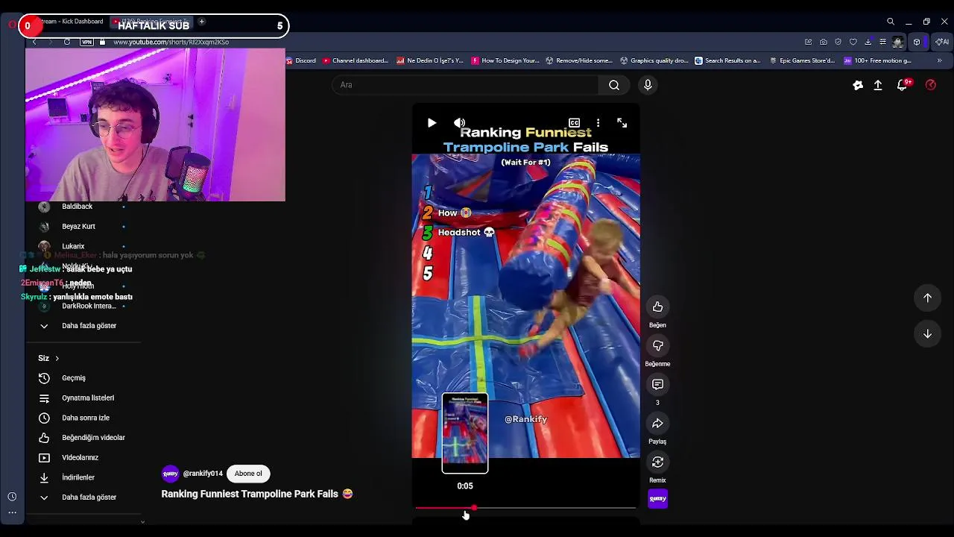Image resolution: width=954 pixels, height=537 pixels.
Task: Open browser easy setup sliders icon
Action: (x=883, y=42)
